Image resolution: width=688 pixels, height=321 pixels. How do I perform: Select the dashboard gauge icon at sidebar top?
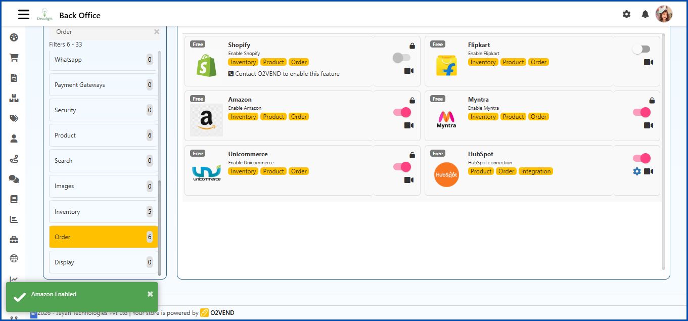(14, 37)
